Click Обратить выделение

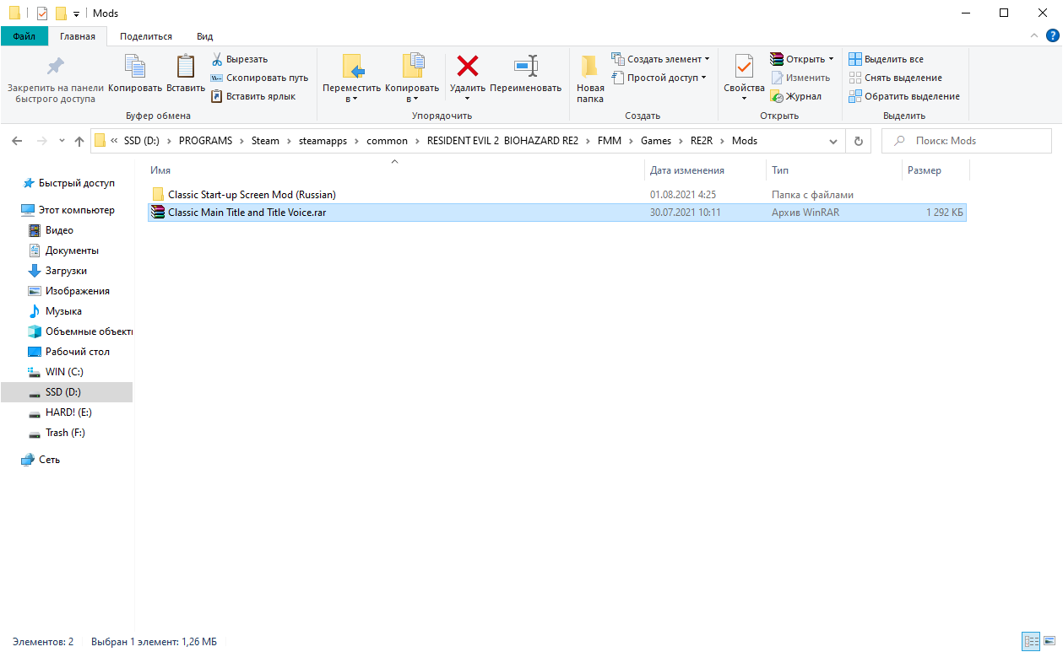(x=903, y=96)
